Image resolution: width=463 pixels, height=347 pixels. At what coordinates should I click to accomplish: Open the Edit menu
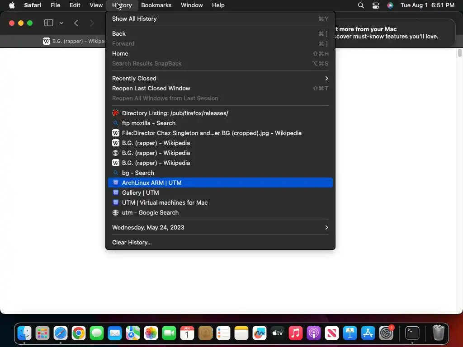tap(75, 5)
